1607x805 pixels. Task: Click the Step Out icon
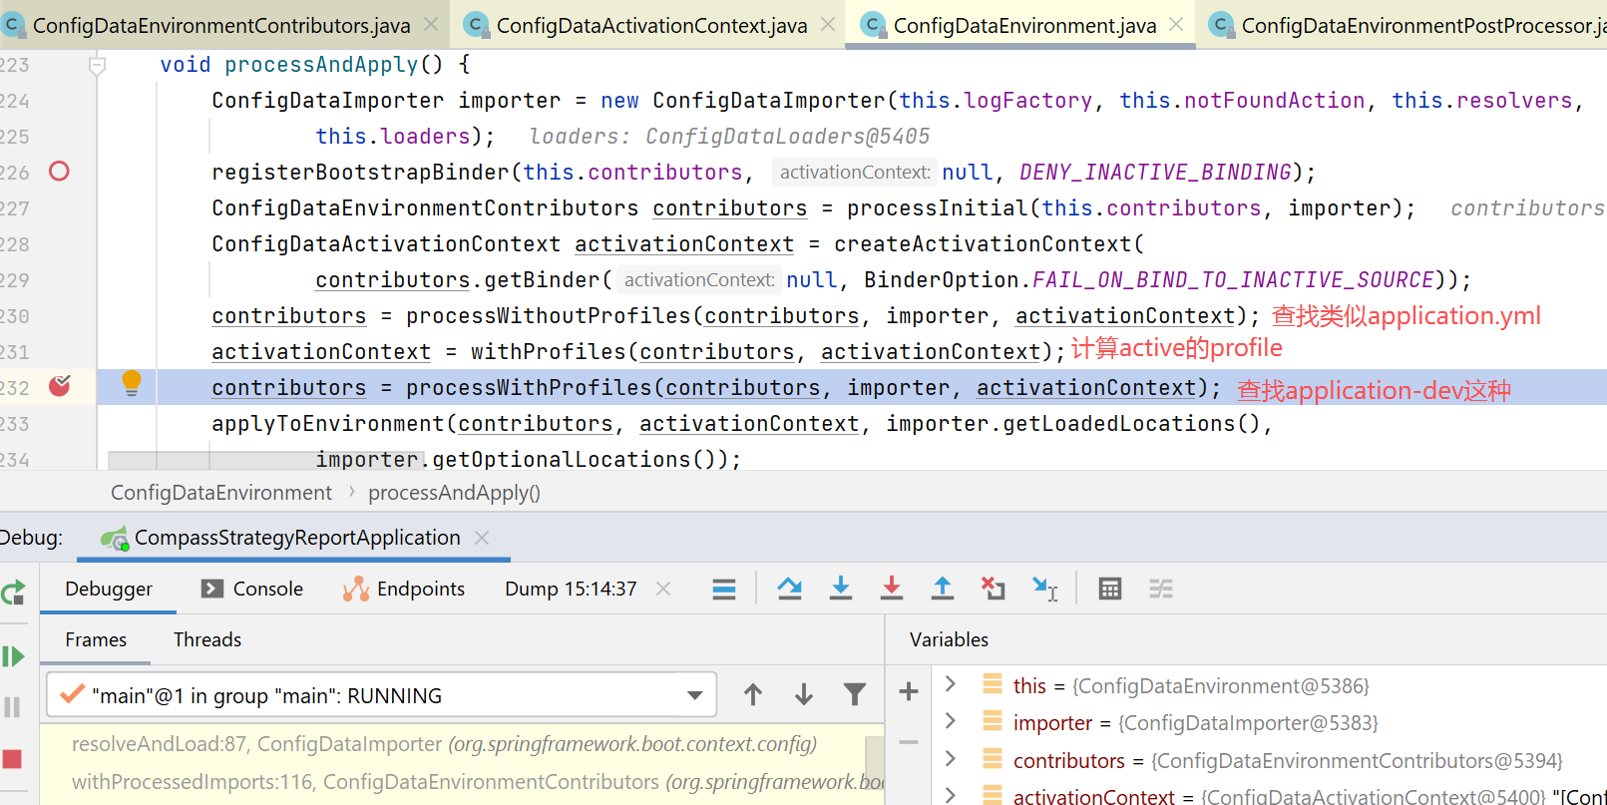coord(942,589)
